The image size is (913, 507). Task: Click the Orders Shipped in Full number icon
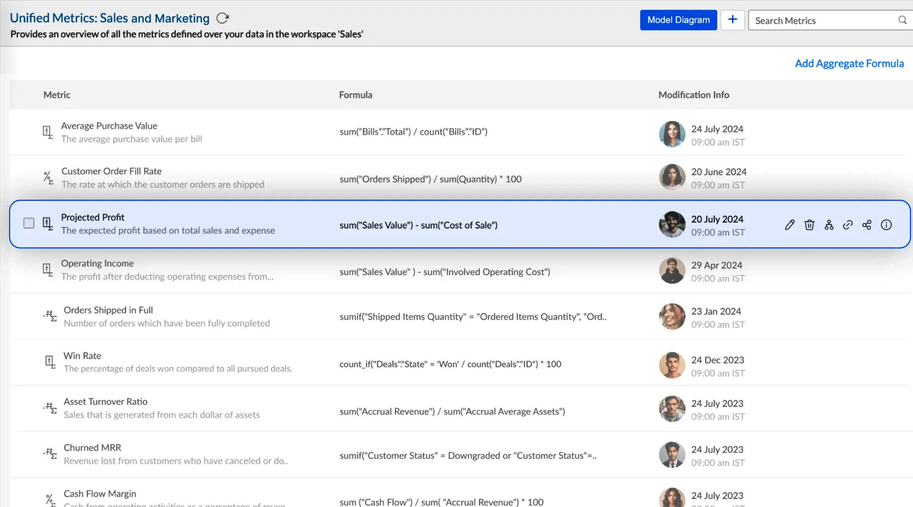click(x=50, y=316)
